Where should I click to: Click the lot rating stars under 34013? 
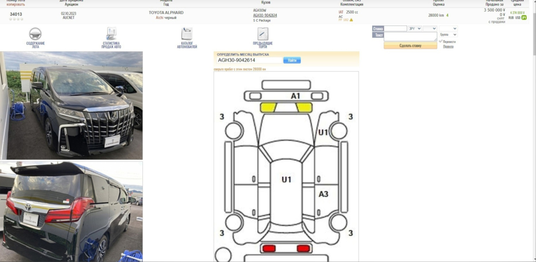[x=16, y=19]
